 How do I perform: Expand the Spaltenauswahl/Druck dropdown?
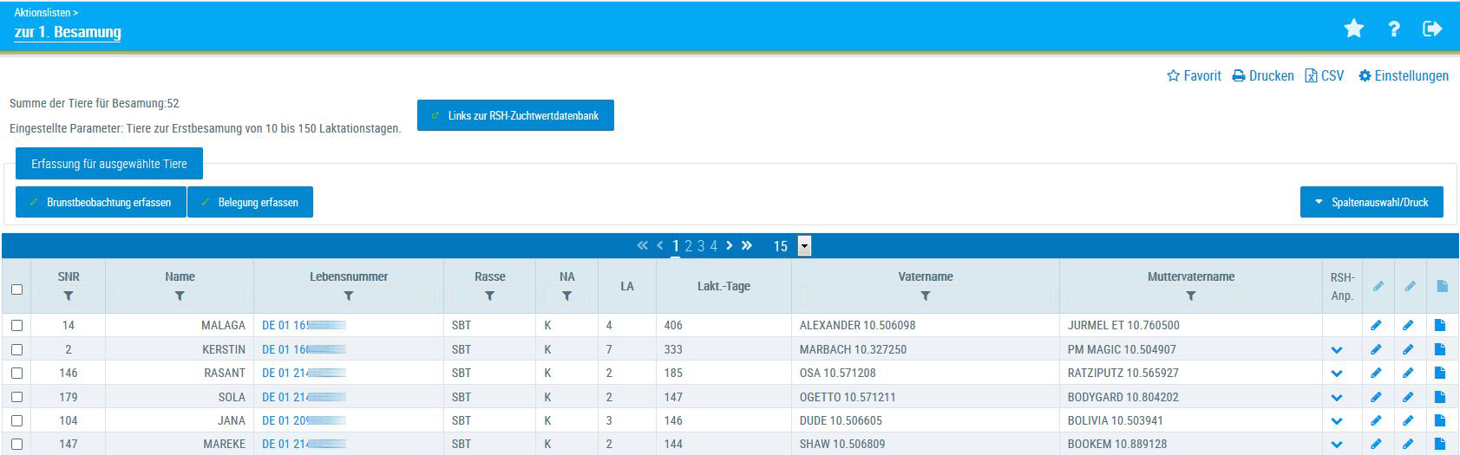click(1372, 202)
